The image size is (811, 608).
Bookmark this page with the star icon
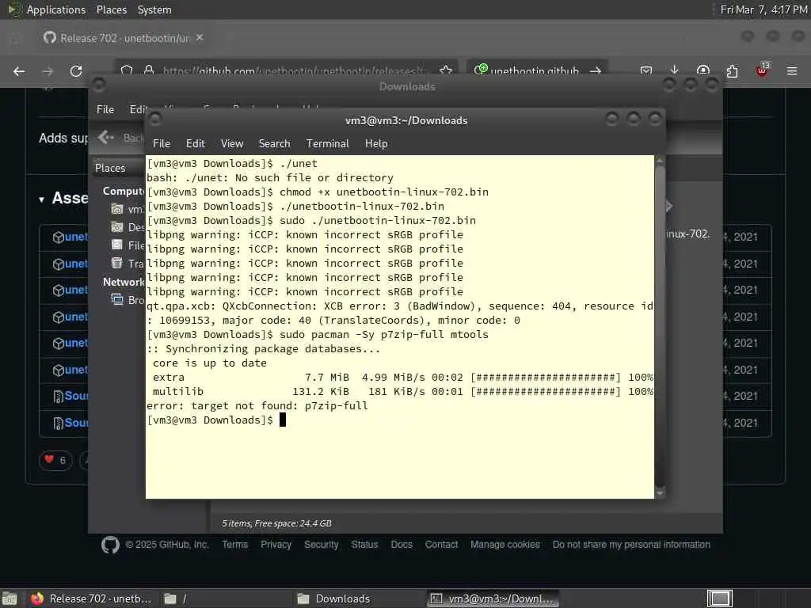tap(445, 70)
